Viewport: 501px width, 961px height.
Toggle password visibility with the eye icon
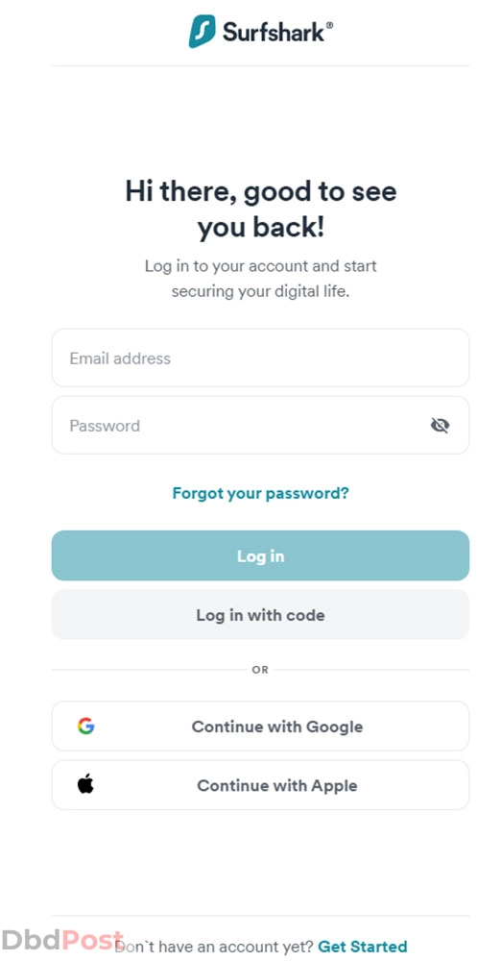pyautogui.click(x=440, y=426)
